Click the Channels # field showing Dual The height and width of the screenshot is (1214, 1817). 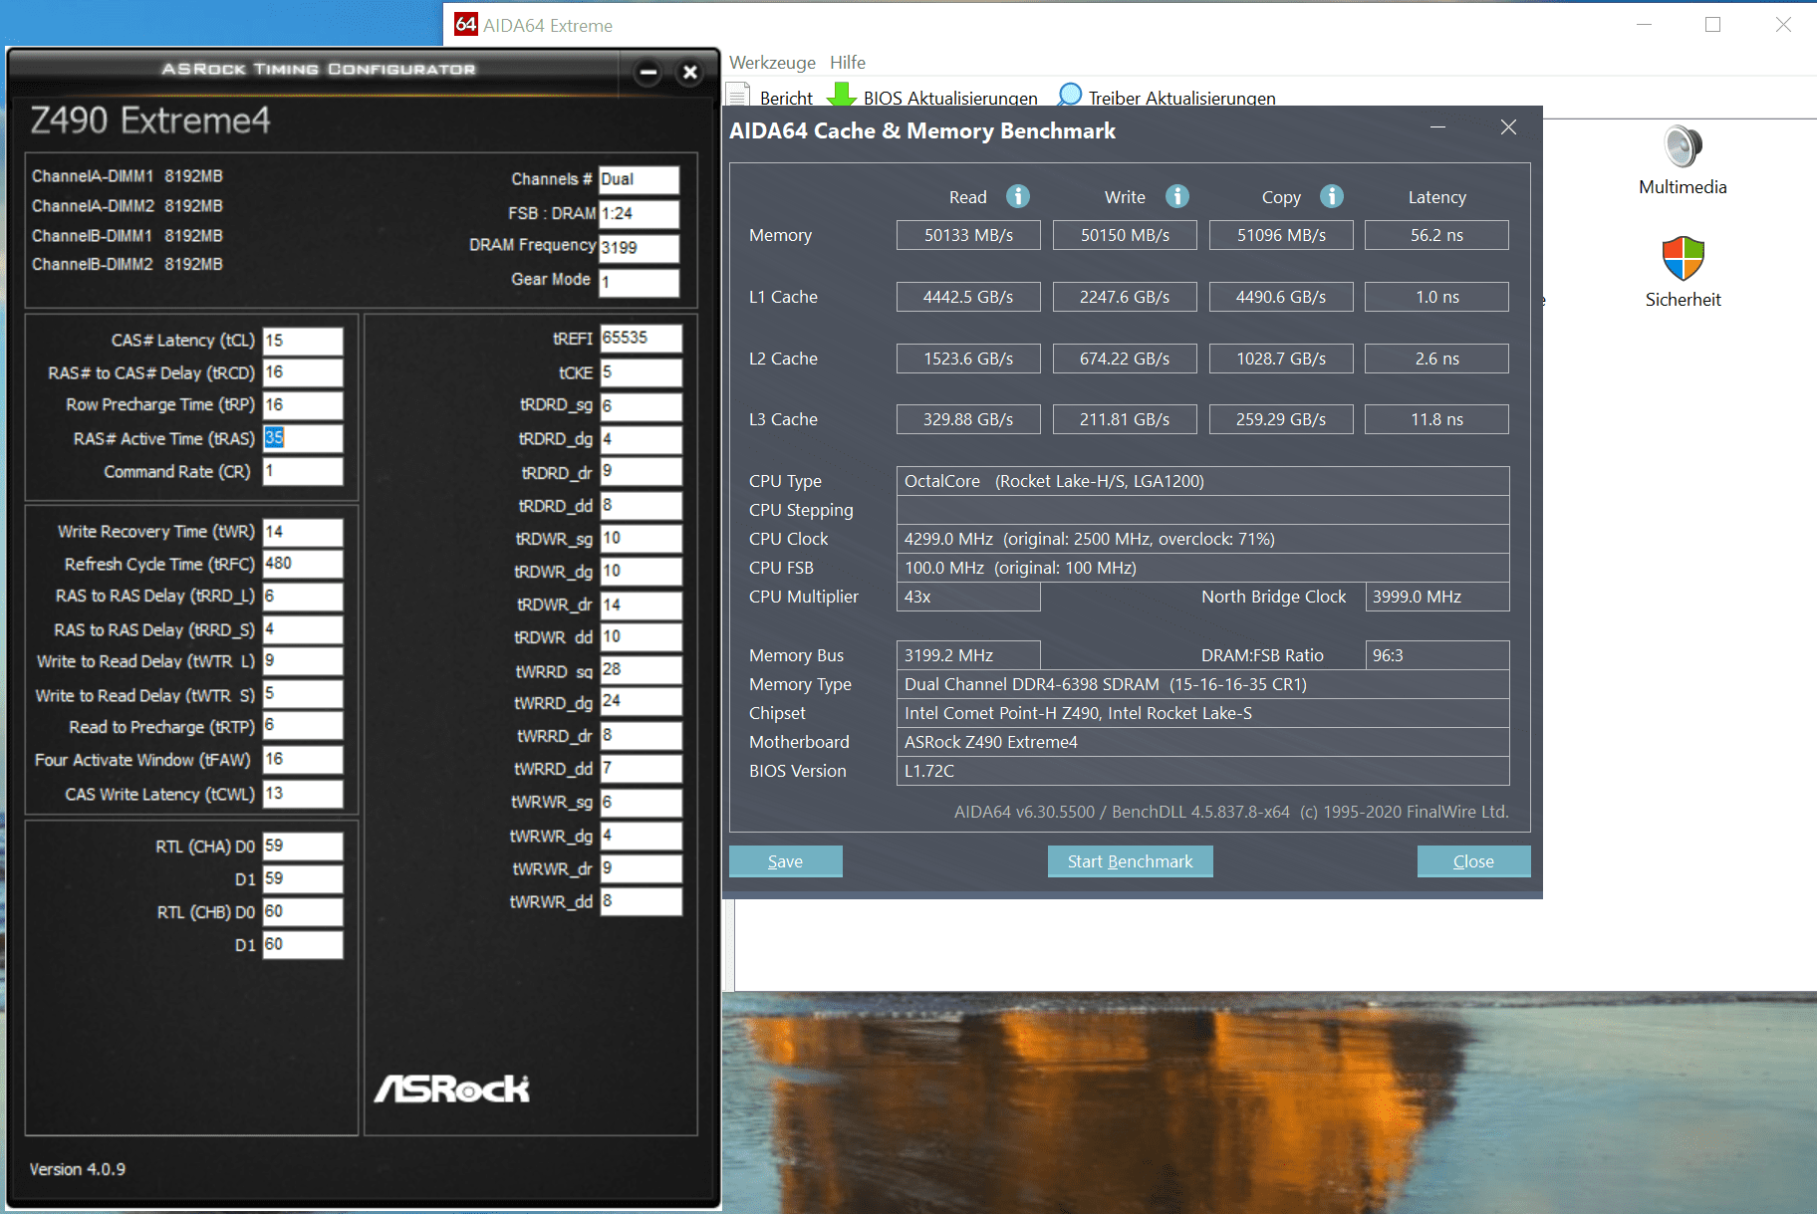(x=639, y=180)
